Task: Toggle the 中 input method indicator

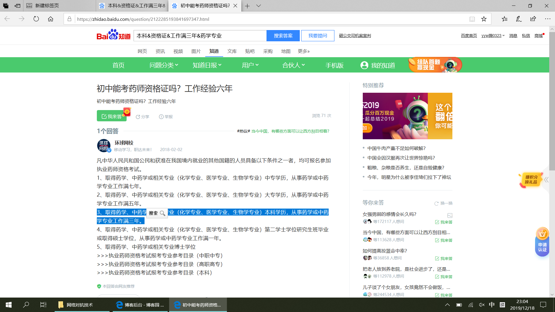Action: (x=492, y=305)
